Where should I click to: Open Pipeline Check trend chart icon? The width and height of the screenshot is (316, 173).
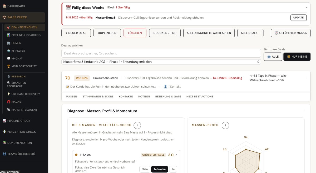coord(4,121)
